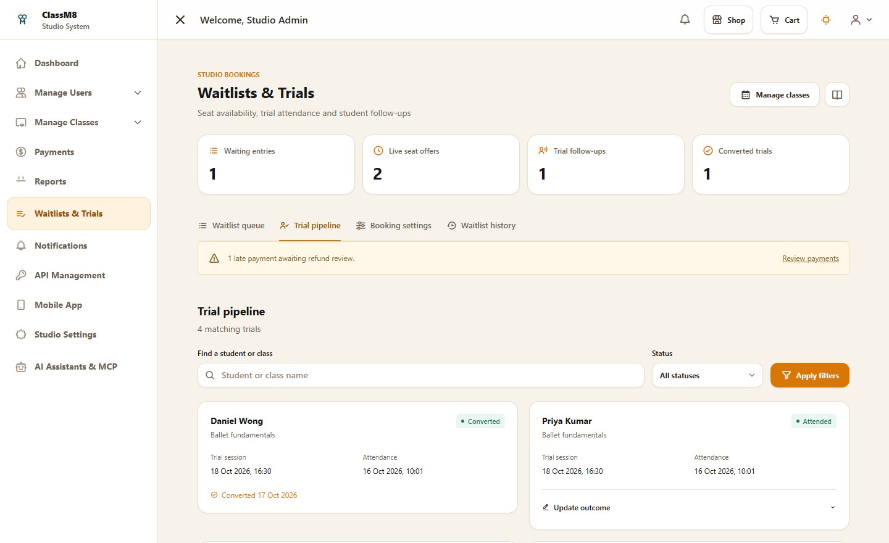Click the API Management key icon
This screenshot has width=889, height=543.
pyautogui.click(x=21, y=275)
